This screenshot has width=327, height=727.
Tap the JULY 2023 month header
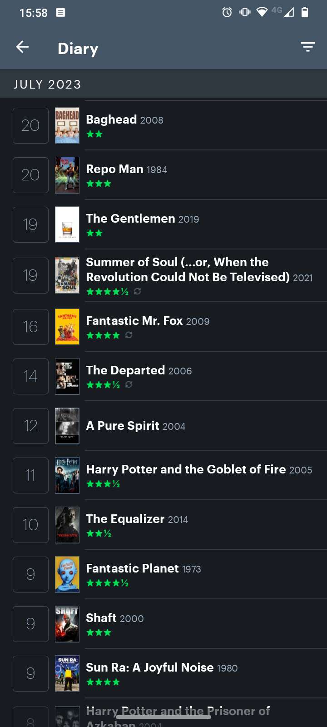47,85
